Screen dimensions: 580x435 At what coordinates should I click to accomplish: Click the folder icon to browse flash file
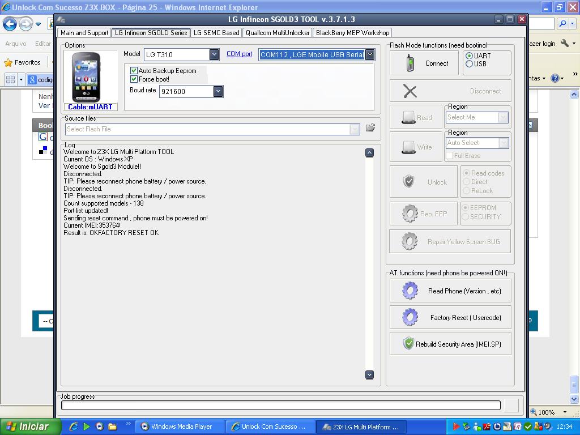(370, 128)
